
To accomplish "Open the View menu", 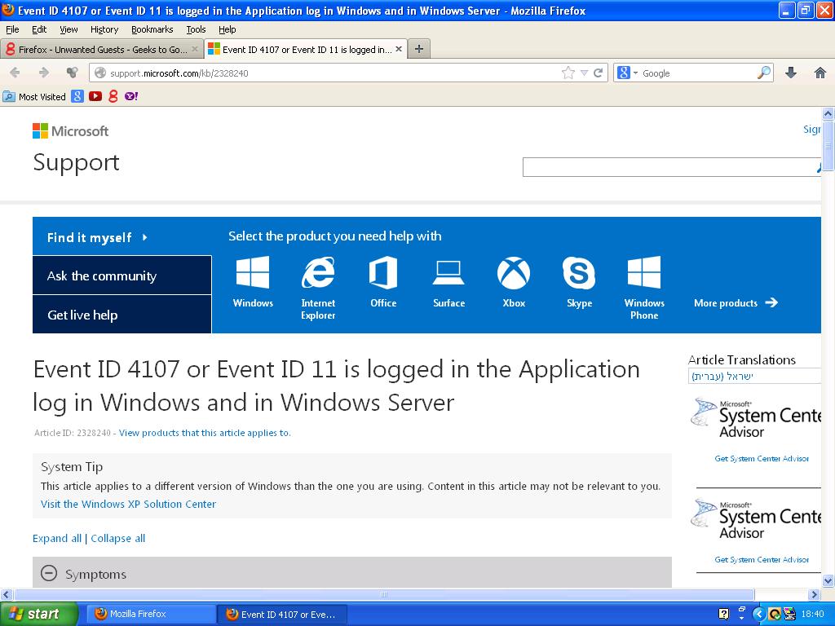I will click(x=68, y=29).
